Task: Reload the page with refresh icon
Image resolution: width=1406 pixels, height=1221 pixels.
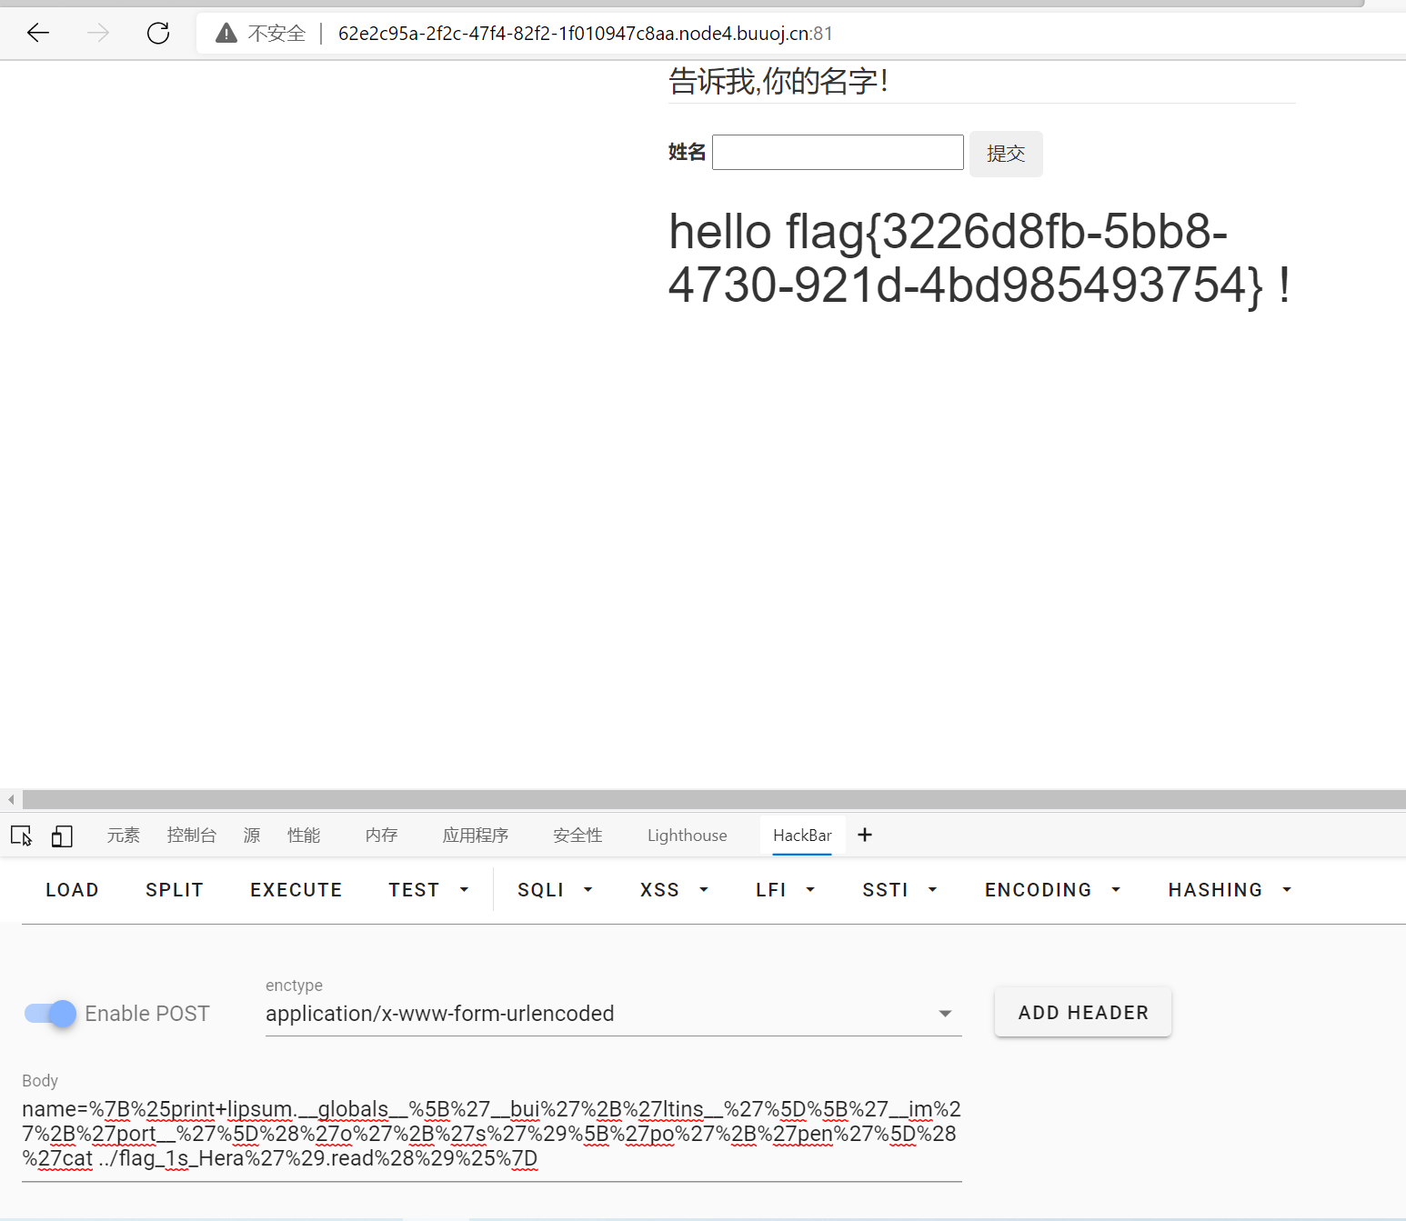Action: [158, 34]
